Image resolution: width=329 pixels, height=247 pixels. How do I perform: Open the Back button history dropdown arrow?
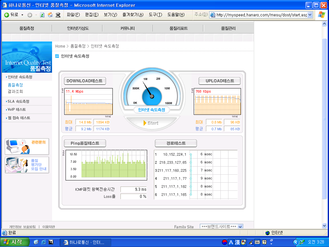point(22,15)
